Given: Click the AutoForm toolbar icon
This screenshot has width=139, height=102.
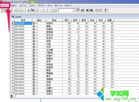Looking at the screenshot, I should click(96, 10).
